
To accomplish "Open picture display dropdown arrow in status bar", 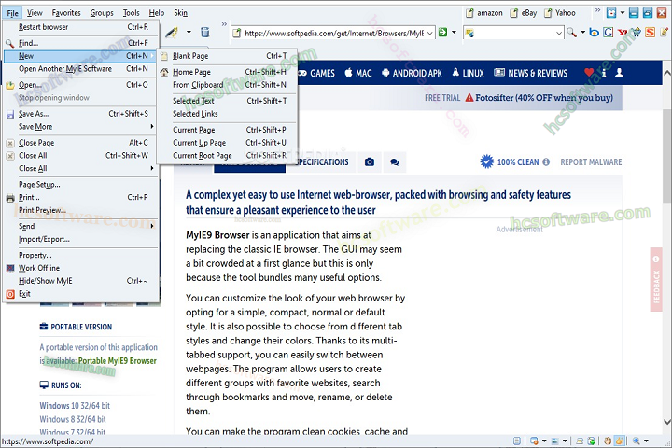I will tap(565, 441).
